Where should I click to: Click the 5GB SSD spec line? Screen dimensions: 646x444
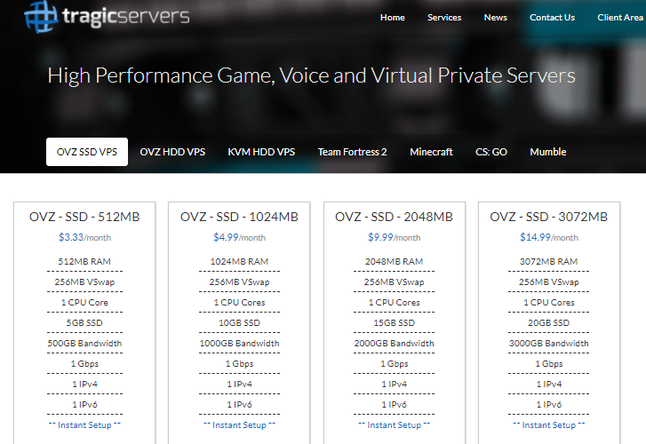(x=84, y=323)
